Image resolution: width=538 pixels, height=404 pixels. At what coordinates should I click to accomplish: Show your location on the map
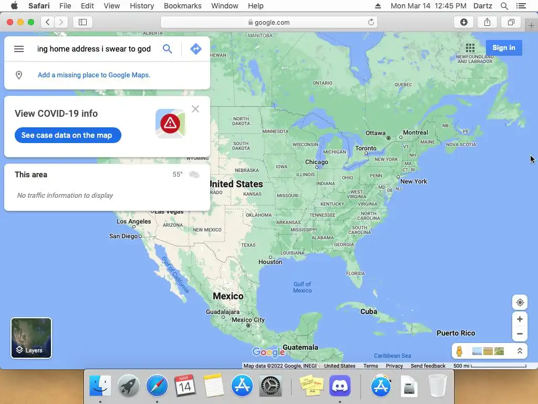(x=520, y=302)
